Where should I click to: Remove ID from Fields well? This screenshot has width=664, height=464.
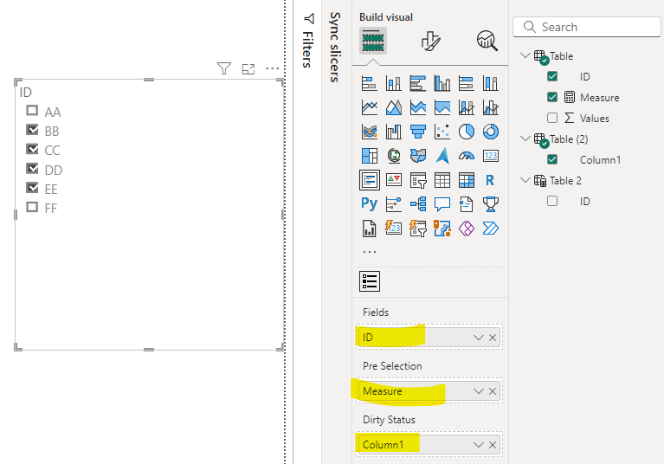(493, 338)
